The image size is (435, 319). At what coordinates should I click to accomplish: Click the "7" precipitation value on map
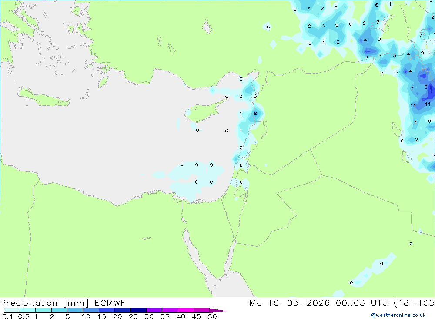(x=412, y=88)
